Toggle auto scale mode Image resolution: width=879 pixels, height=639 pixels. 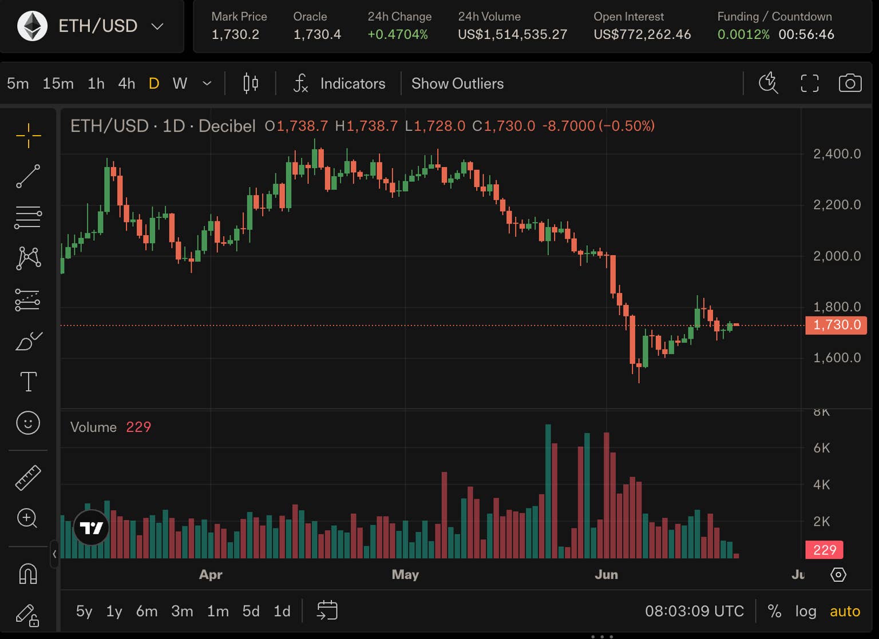845,611
